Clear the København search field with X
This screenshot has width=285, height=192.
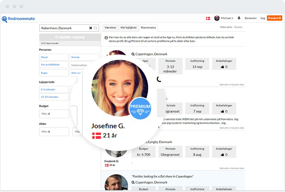coord(90,28)
